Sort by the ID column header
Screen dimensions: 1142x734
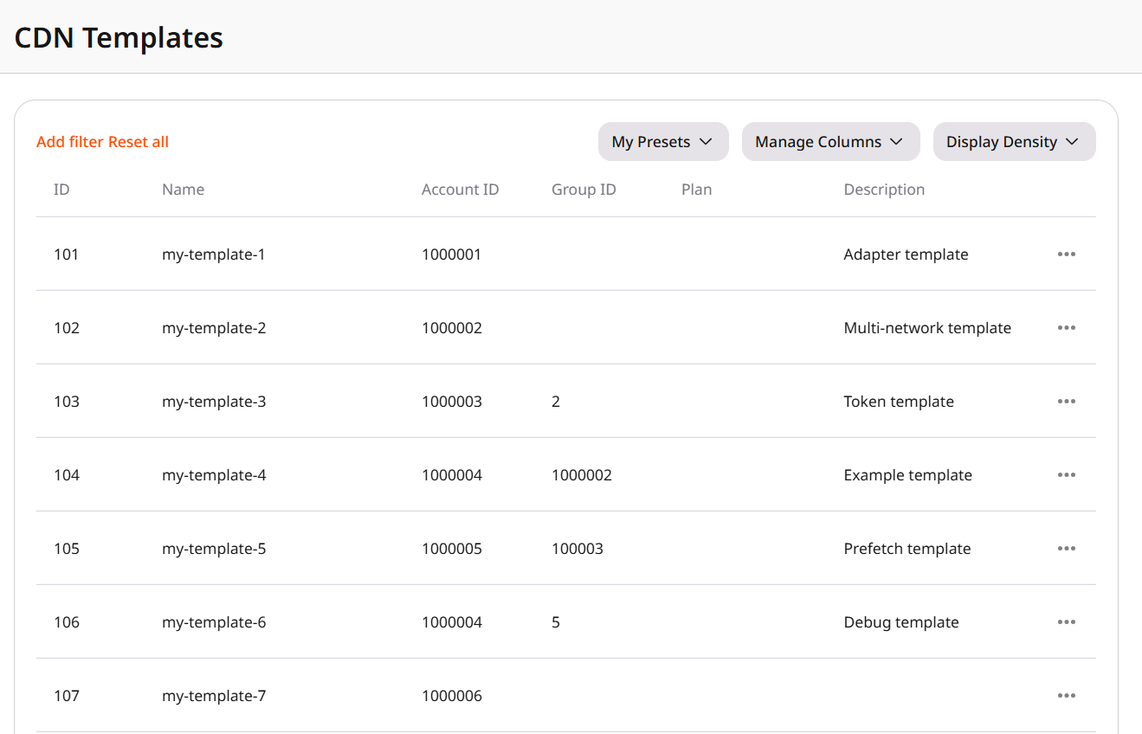[x=61, y=190]
